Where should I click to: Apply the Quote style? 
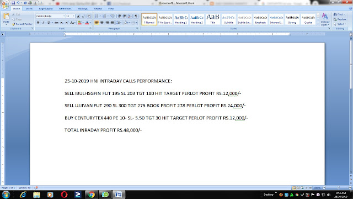coord(308,19)
